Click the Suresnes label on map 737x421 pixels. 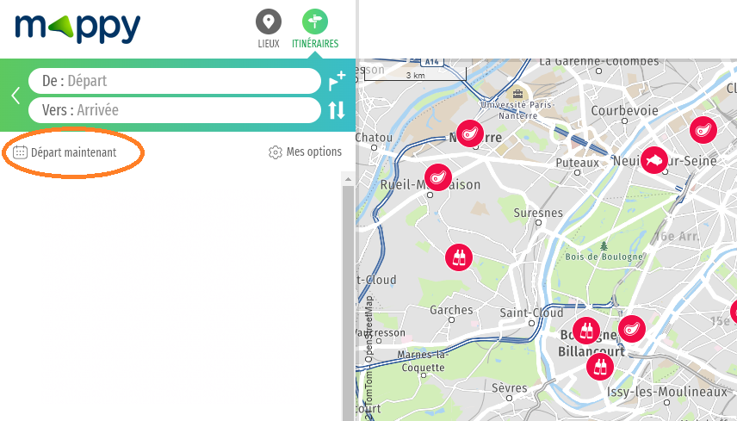538,213
